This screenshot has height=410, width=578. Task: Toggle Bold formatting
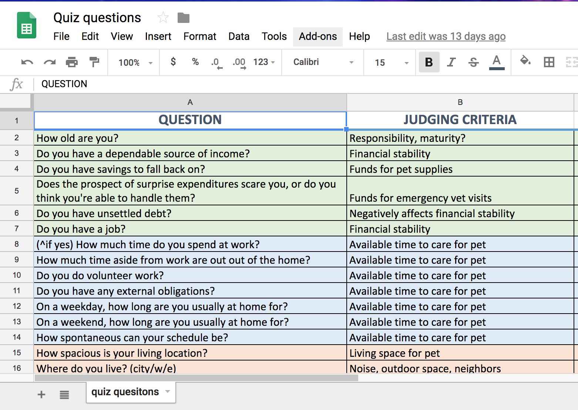429,62
